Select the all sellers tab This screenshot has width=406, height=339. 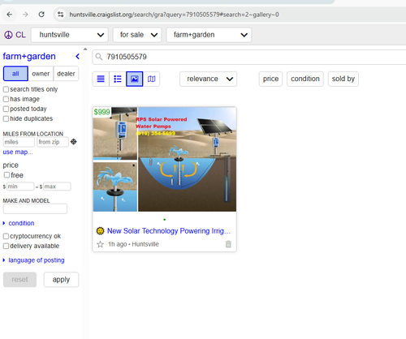(15, 74)
